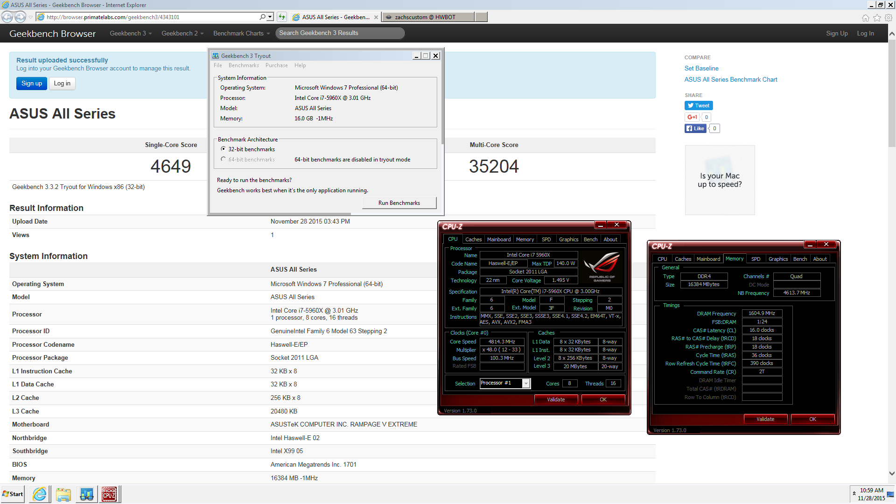Screen dimensions: 896x504
Task: Click the blue Sign up button
Action: click(x=32, y=84)
